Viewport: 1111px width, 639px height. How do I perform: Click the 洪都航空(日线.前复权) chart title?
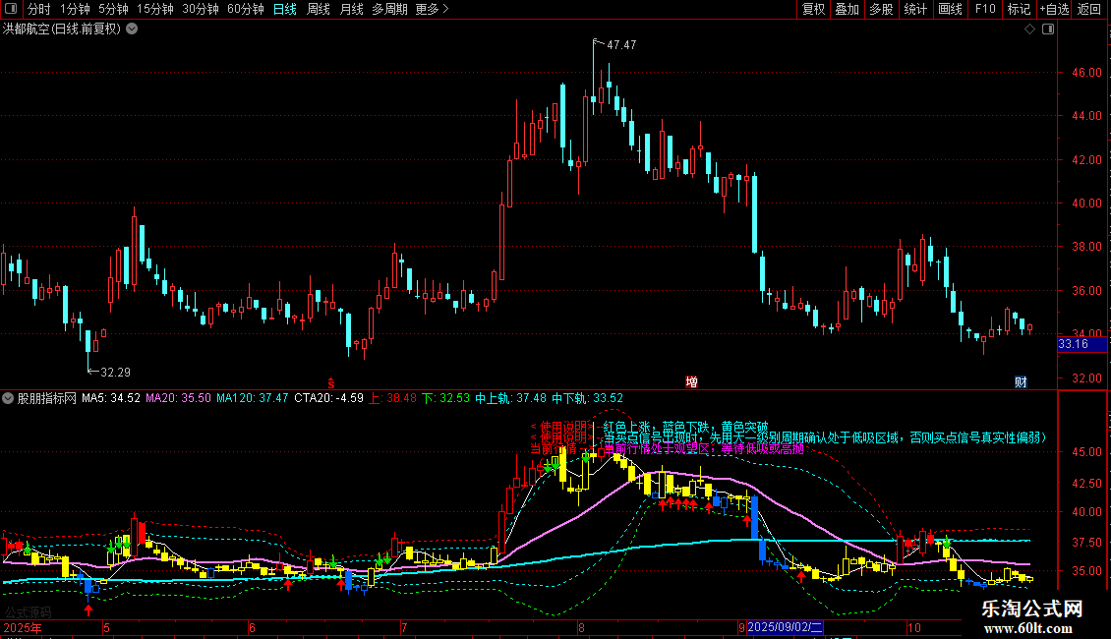pos(62,29)
